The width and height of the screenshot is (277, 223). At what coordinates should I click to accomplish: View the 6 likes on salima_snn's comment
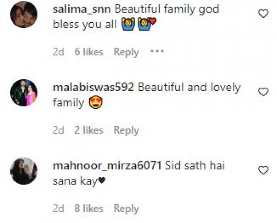89,52
